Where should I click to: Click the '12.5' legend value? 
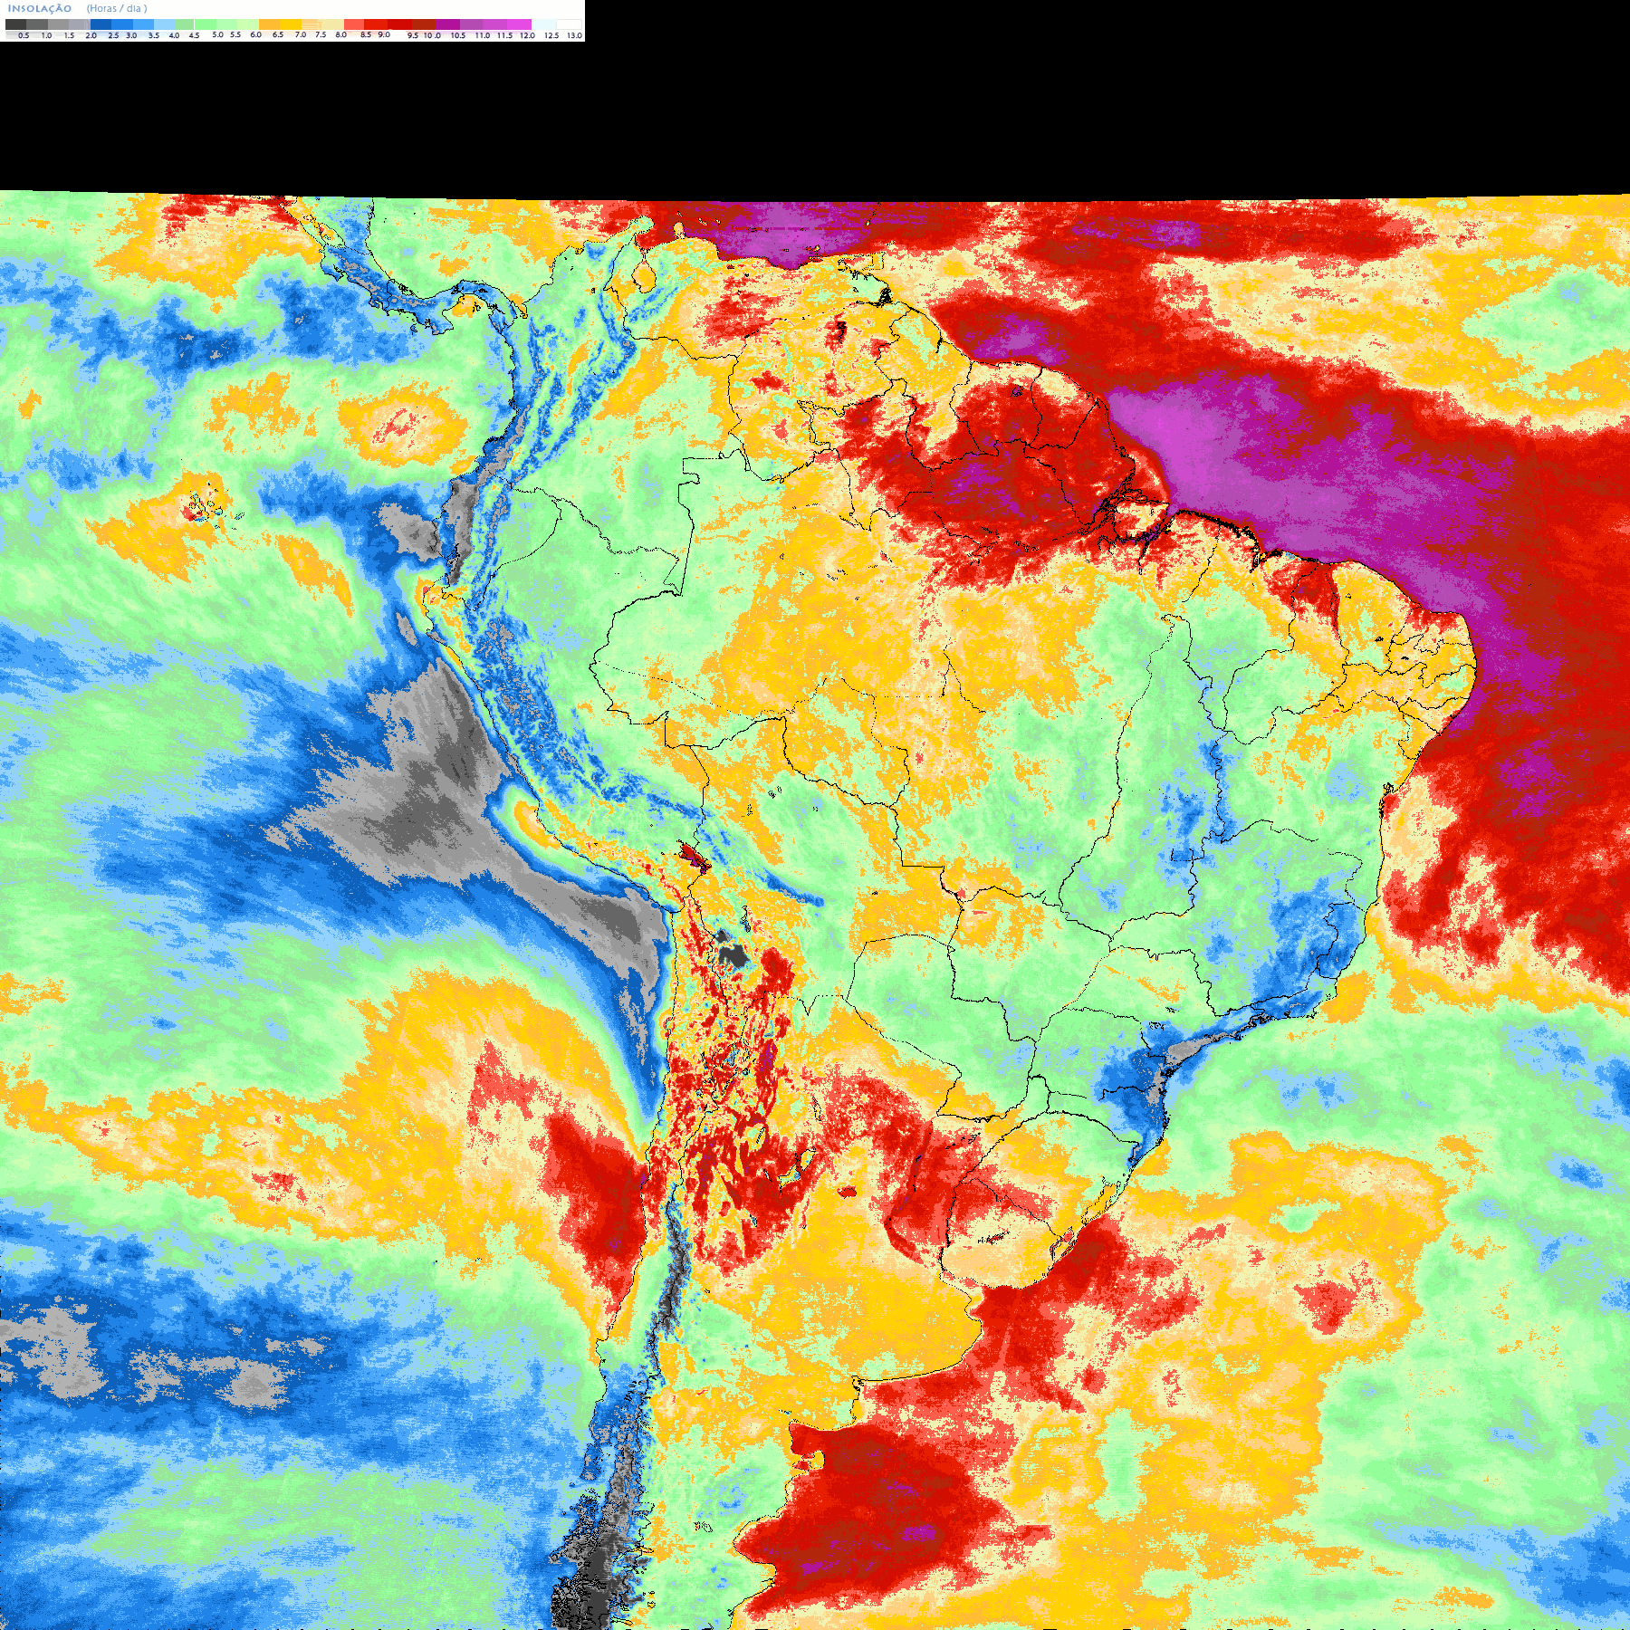[551, 35]
